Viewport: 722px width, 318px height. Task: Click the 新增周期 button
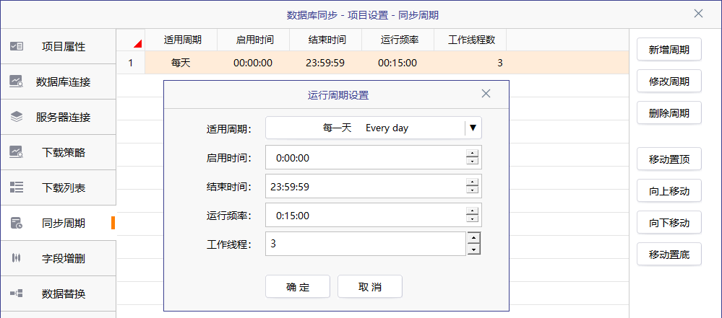(669, 49)
